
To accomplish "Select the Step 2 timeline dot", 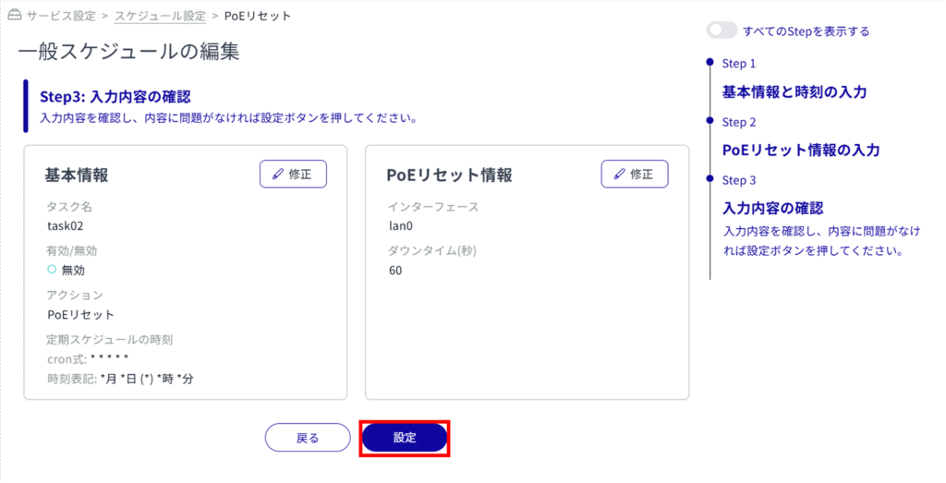I will pos(709,121).
